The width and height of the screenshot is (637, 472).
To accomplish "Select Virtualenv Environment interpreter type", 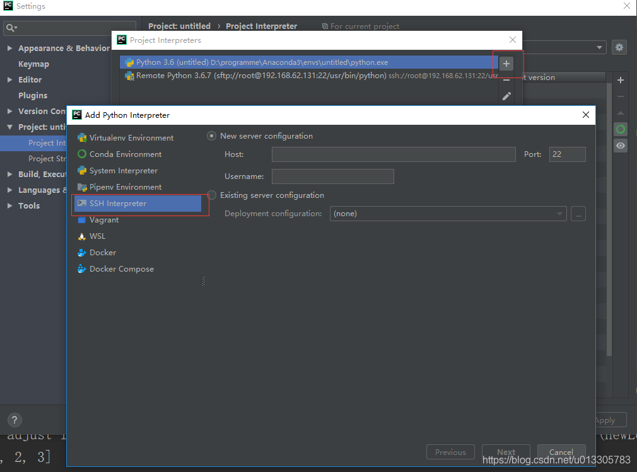I will coord(126,138).
